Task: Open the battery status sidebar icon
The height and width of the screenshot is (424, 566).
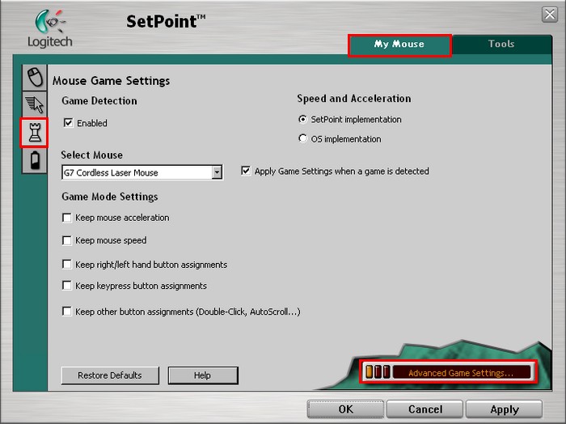Action: (x=35, y=160)
